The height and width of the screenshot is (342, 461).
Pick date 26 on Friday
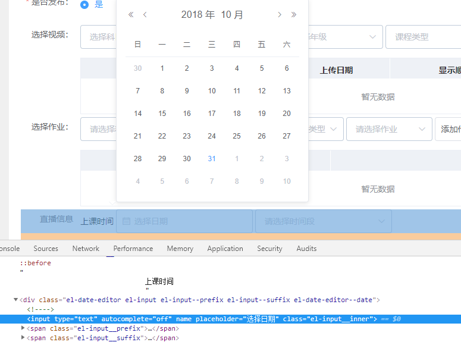click(x=262, y=136)
